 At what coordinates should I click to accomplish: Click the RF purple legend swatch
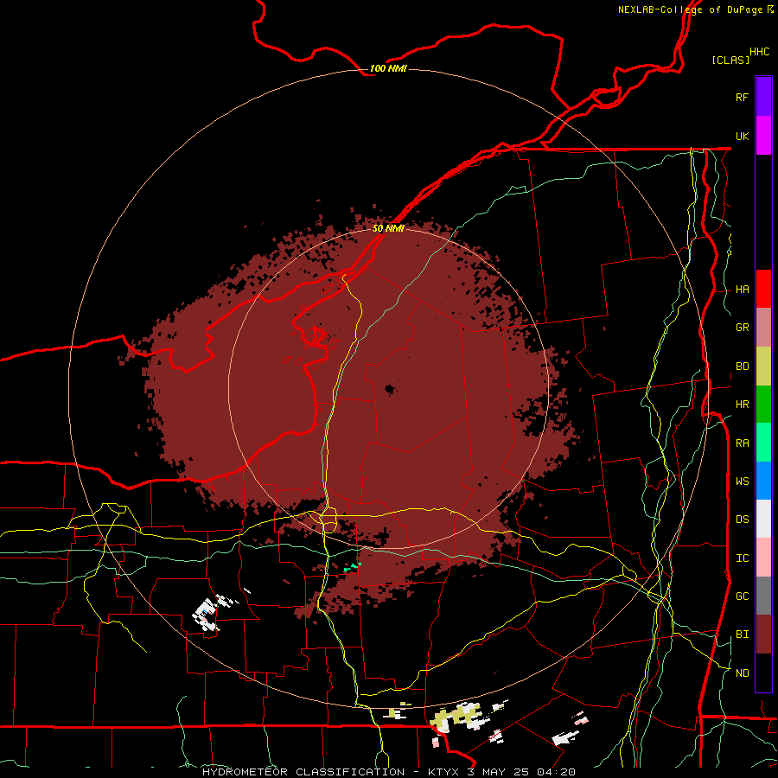[x=763, y=97]
